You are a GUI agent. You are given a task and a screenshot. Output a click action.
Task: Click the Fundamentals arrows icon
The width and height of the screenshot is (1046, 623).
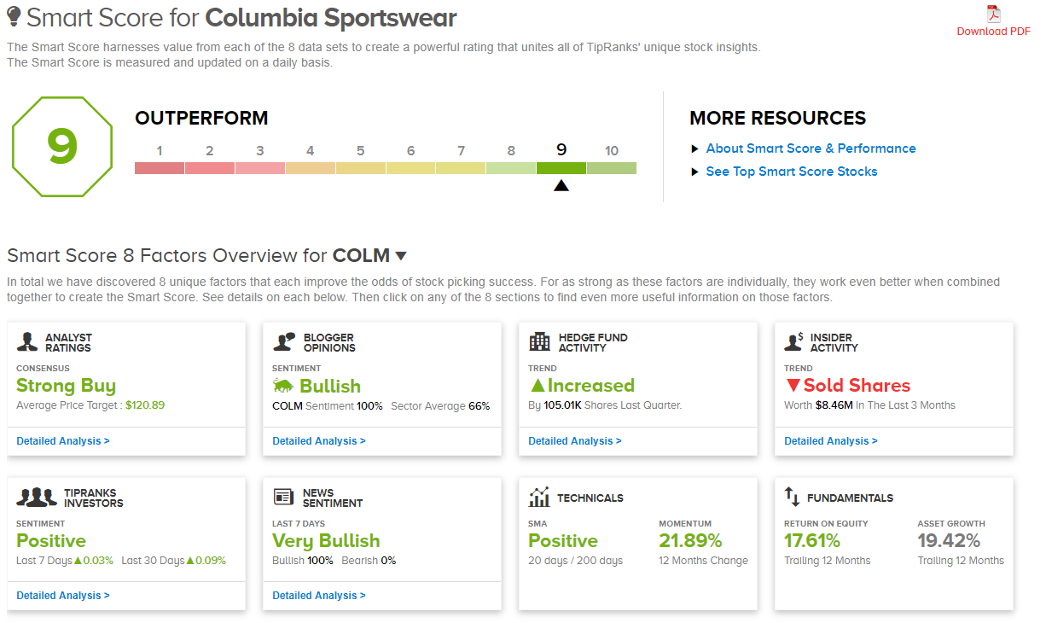[792, 497]
